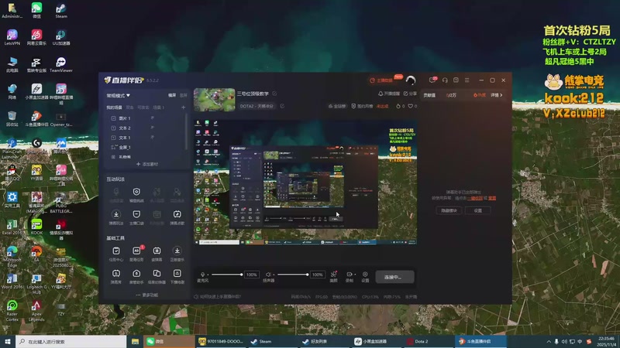Switch to 横屏 landscape tab
The width and height of the screenshot is (620, 348).
[172, 95]
